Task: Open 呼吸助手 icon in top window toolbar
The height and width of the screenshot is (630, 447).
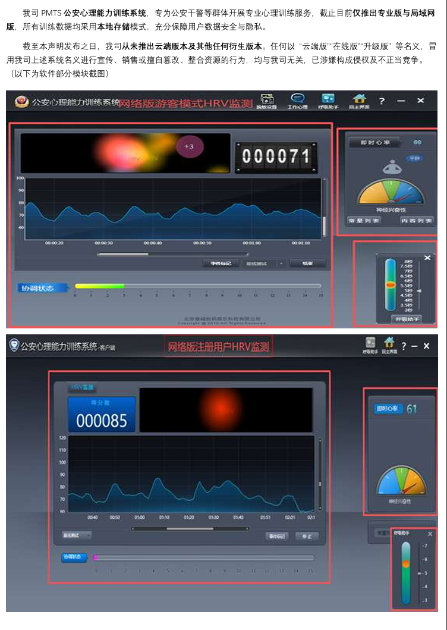Action: [x=328, y=100]
